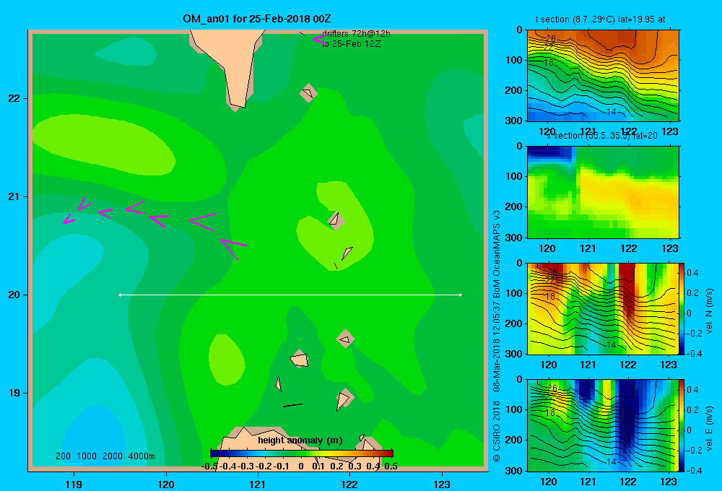
Task: Click the 'vel. N (m/s)' axis label
Action: (x=710, y=311)
